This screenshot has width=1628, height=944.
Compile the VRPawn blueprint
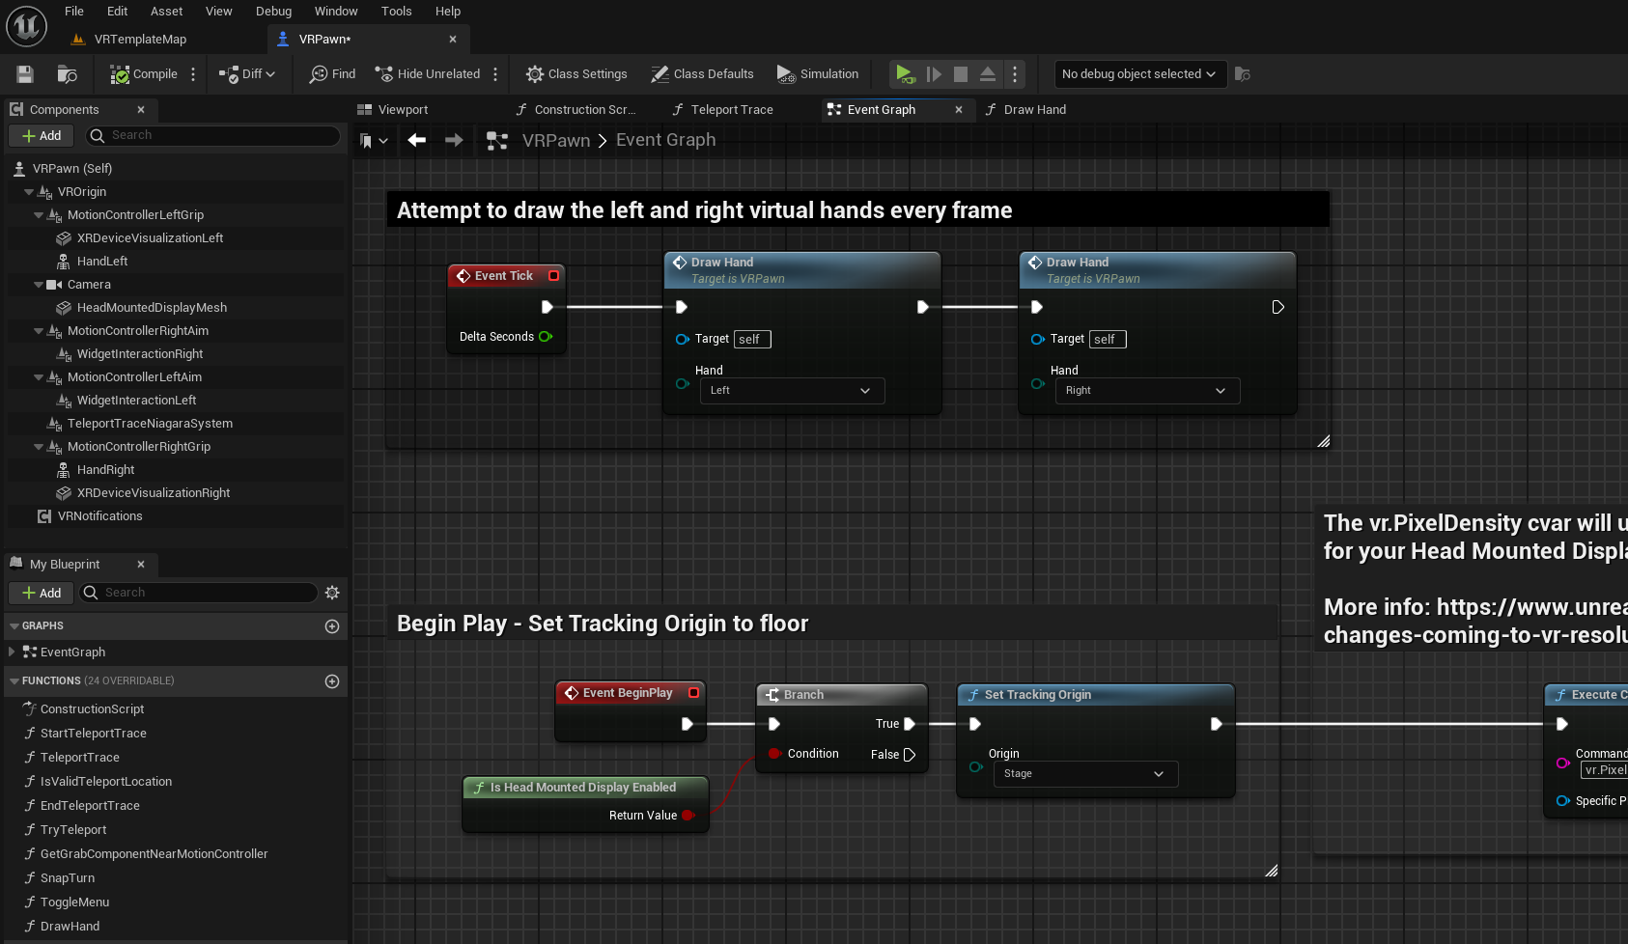pyautogui.click(x=144, y=74)
